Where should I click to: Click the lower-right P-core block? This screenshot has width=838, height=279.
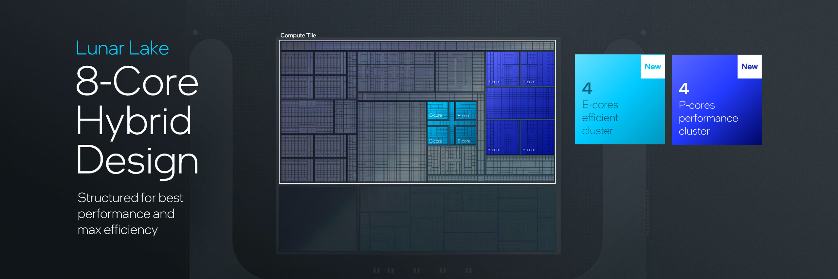537,137
